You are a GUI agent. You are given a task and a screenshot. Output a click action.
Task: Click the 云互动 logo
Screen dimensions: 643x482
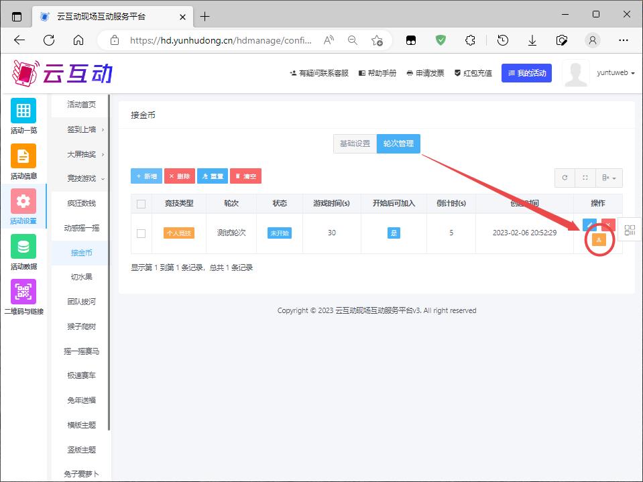point(62,73)
